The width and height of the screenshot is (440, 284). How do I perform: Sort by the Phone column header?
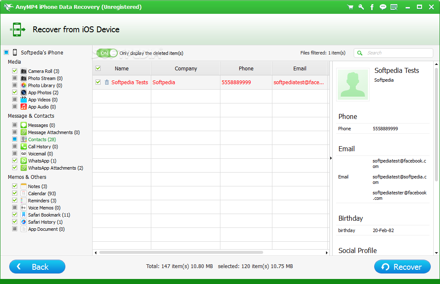[246, 68]
